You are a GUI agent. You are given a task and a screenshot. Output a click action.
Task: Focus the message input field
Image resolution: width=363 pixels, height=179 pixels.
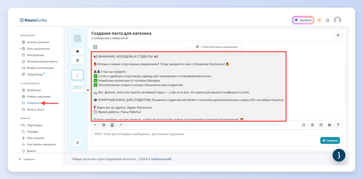217,138
